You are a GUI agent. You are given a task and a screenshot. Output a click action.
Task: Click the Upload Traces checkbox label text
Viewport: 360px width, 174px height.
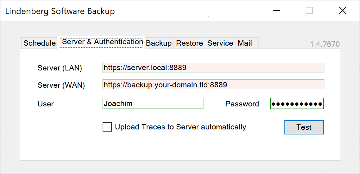pos(180,127)
